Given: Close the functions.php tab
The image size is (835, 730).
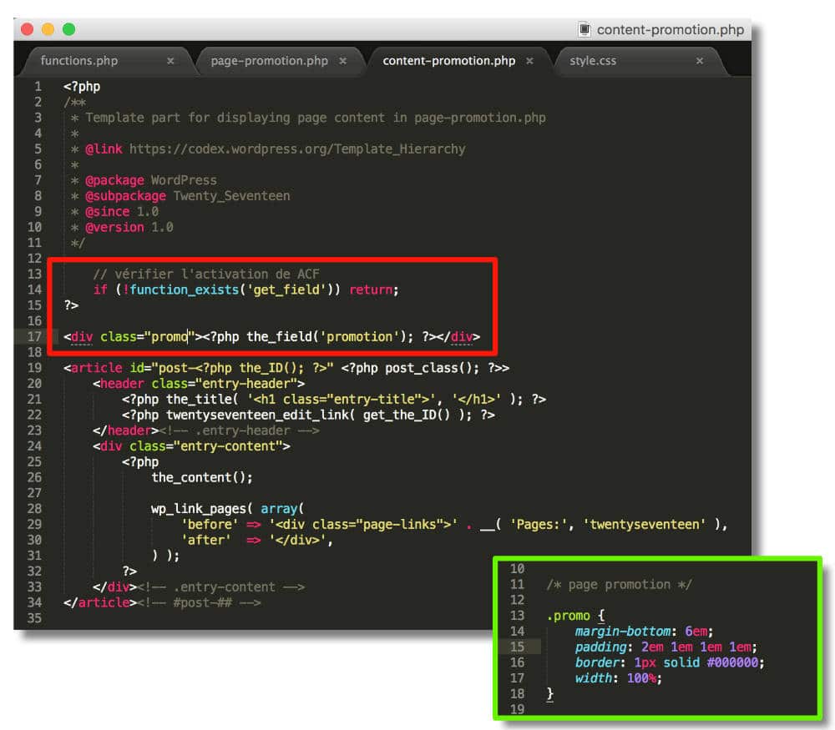Looking at the screenshot, I should [x=170, y=61].
